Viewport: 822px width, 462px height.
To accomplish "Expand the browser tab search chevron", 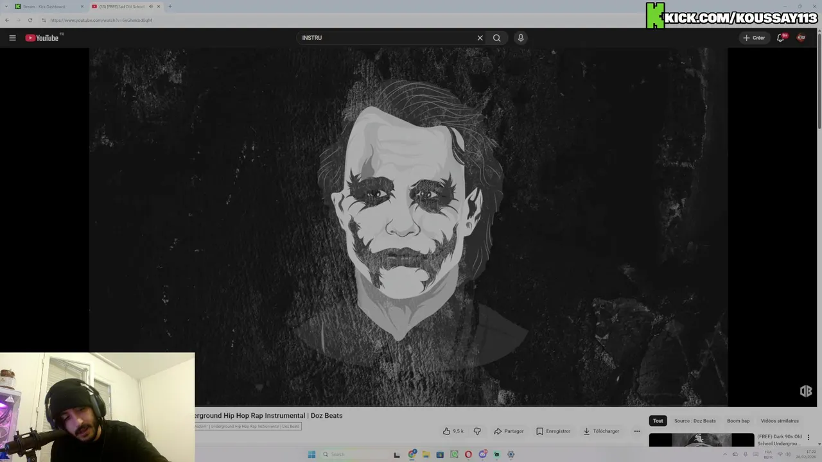I will coord(6,6).
